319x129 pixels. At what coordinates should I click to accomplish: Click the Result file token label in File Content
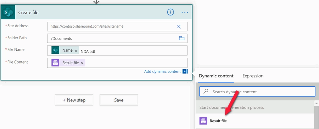coord(71,63)
